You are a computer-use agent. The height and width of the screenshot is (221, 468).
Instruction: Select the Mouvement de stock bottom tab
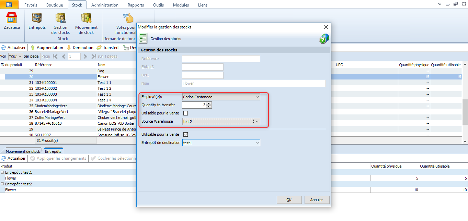point(23,151)
